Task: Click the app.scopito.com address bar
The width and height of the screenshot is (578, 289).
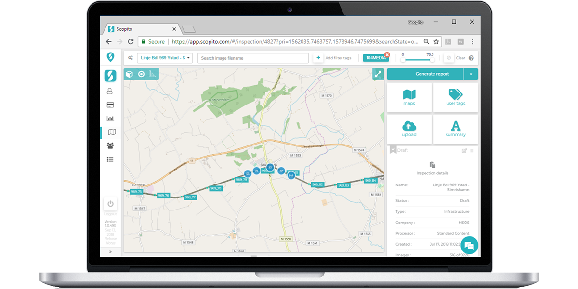Action: pos(289,42)
